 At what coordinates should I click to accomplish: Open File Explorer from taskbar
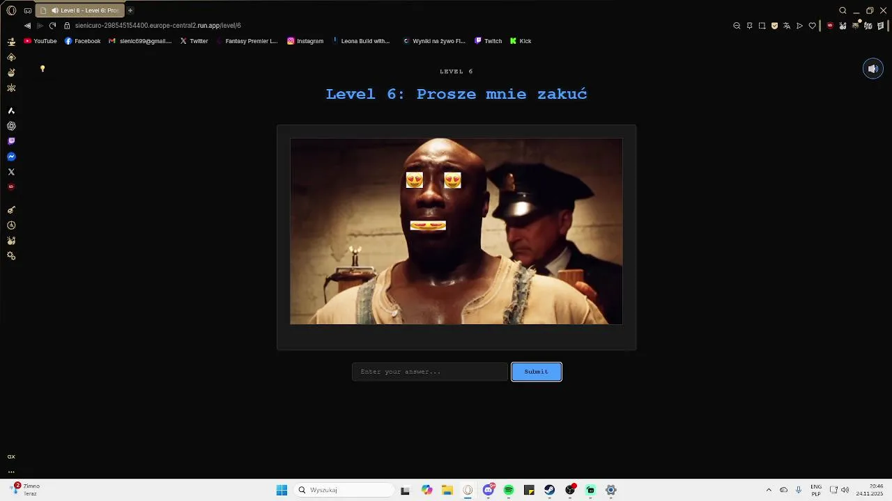(x=447, y=490)
